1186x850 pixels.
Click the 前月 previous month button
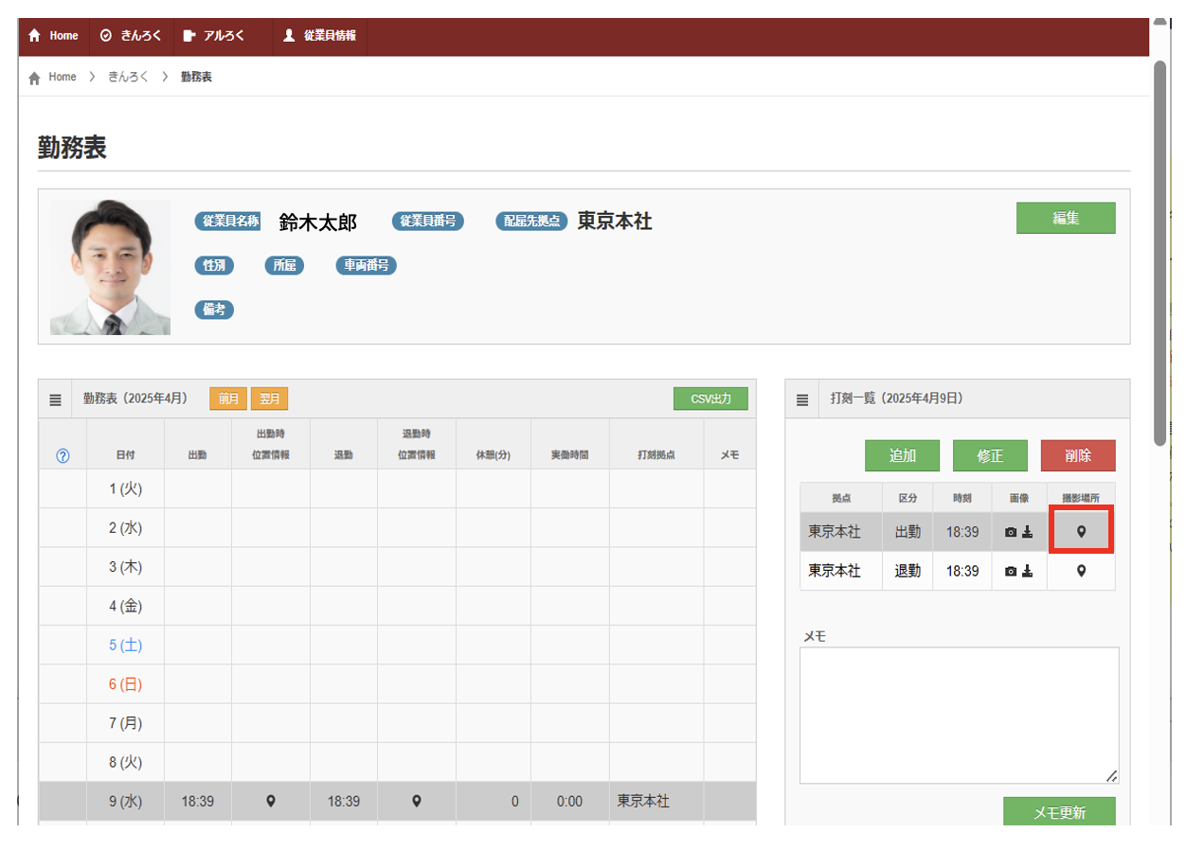(x=228, y=398)
